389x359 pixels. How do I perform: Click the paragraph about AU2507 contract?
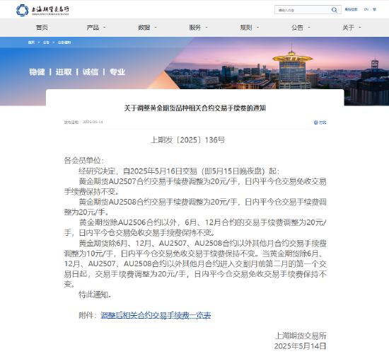(x=195, y=186)
